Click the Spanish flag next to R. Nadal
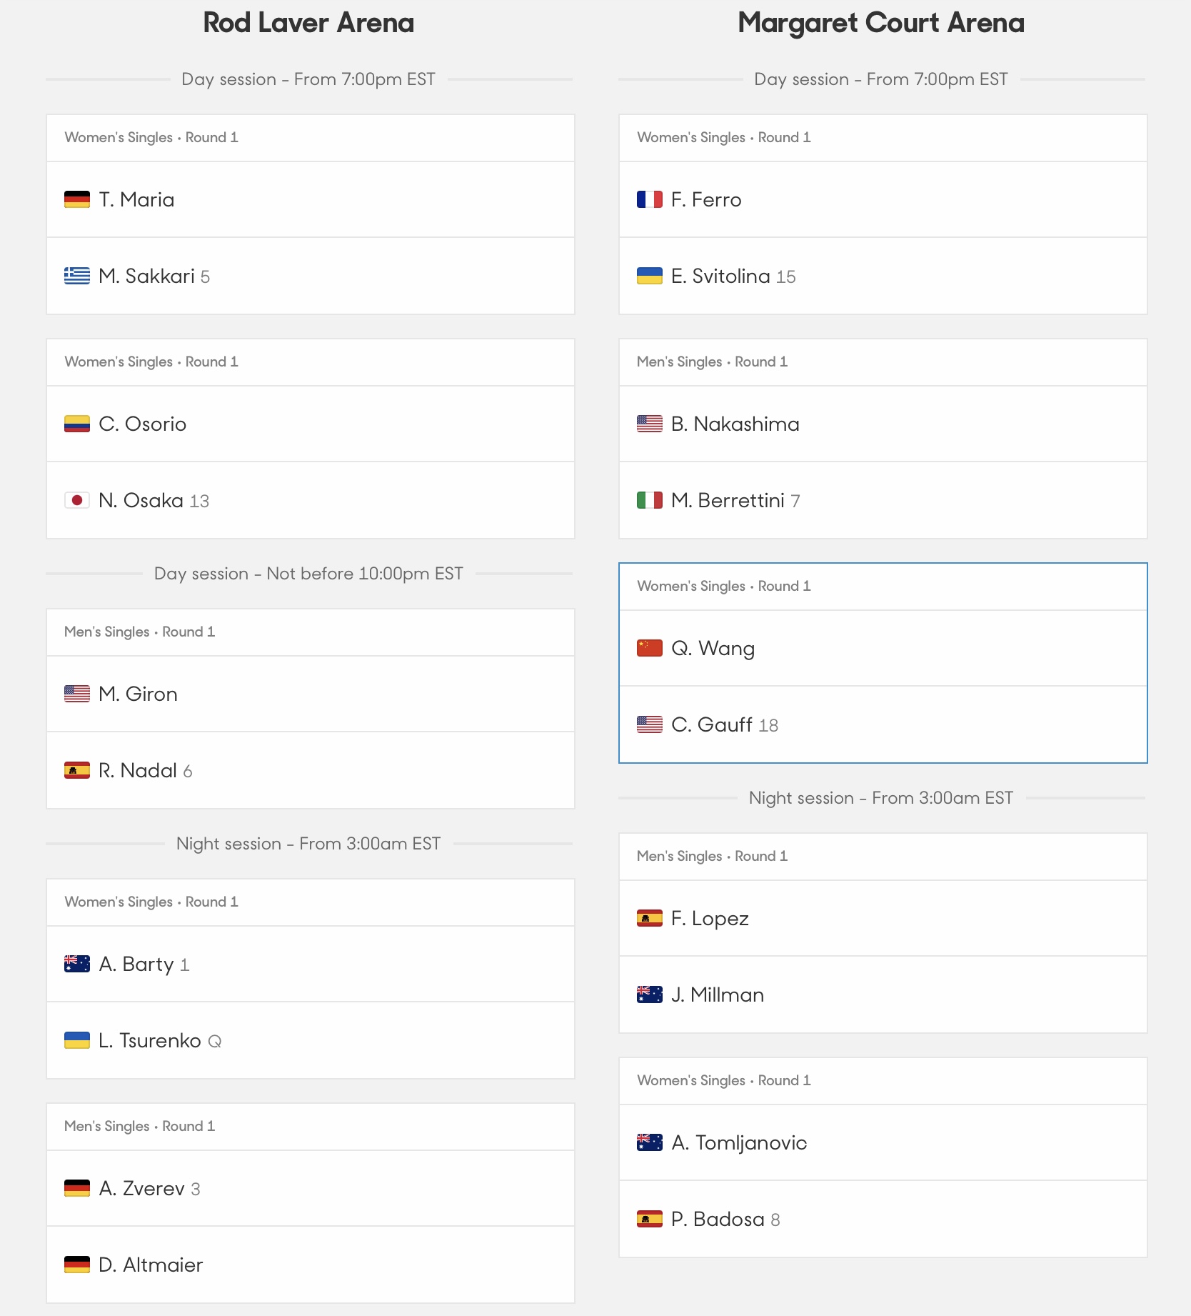The image size is (1191, 1316). tap(77, 770)
